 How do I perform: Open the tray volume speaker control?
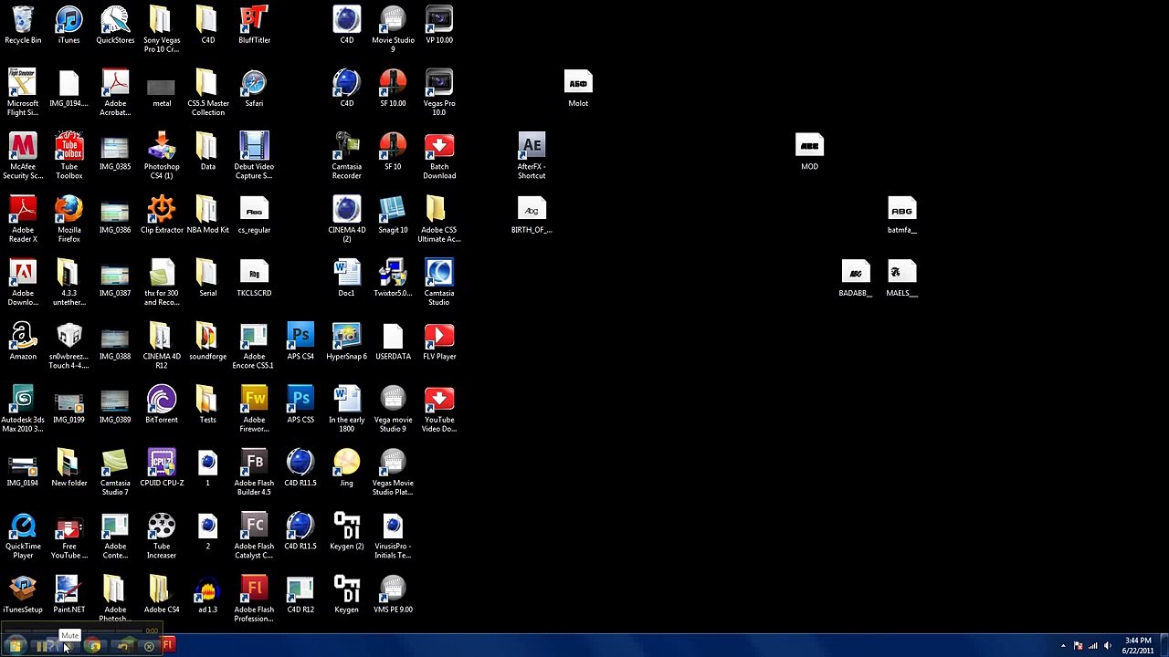click(1108, 646)
